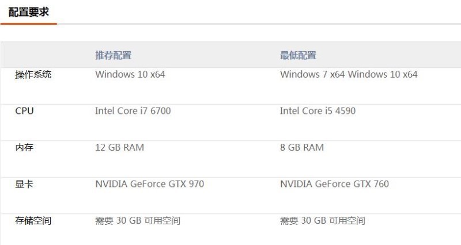Open the 配置要求 tab
461x245 pixels.
coord(28,12)
